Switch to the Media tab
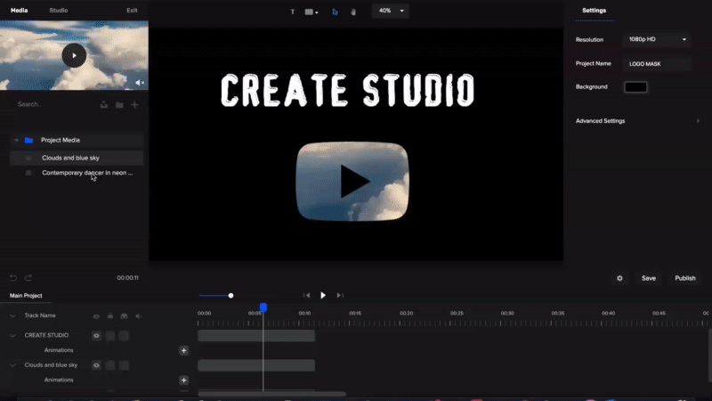This screenshot has height=401, width=712. click(x=19, y=10)
